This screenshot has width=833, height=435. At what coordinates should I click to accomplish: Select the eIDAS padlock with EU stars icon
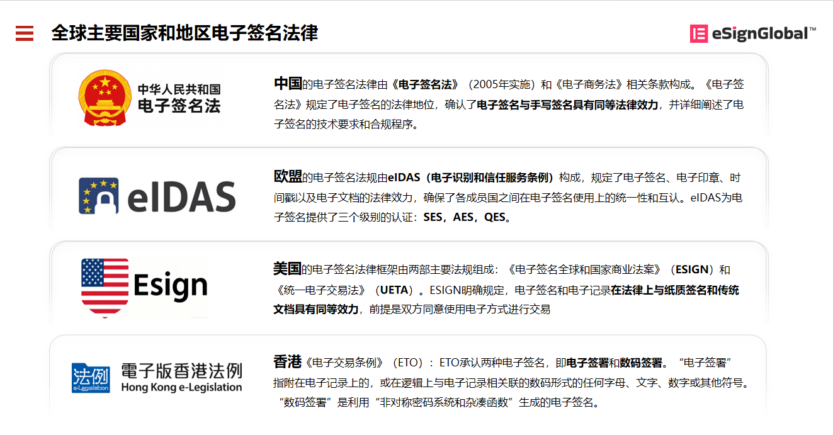tap(99, 196)
